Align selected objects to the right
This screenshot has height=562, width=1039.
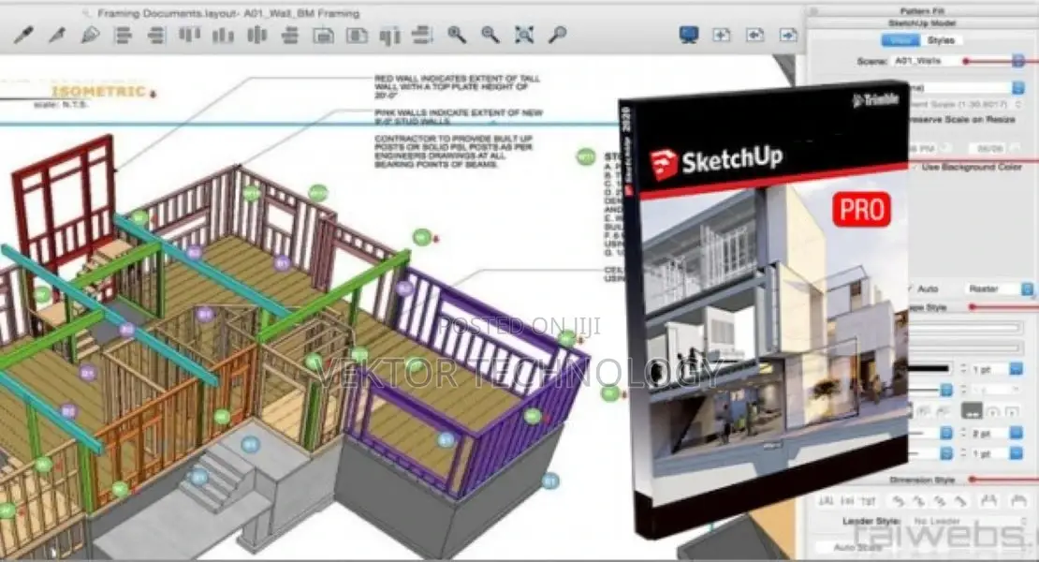(155, 35)
